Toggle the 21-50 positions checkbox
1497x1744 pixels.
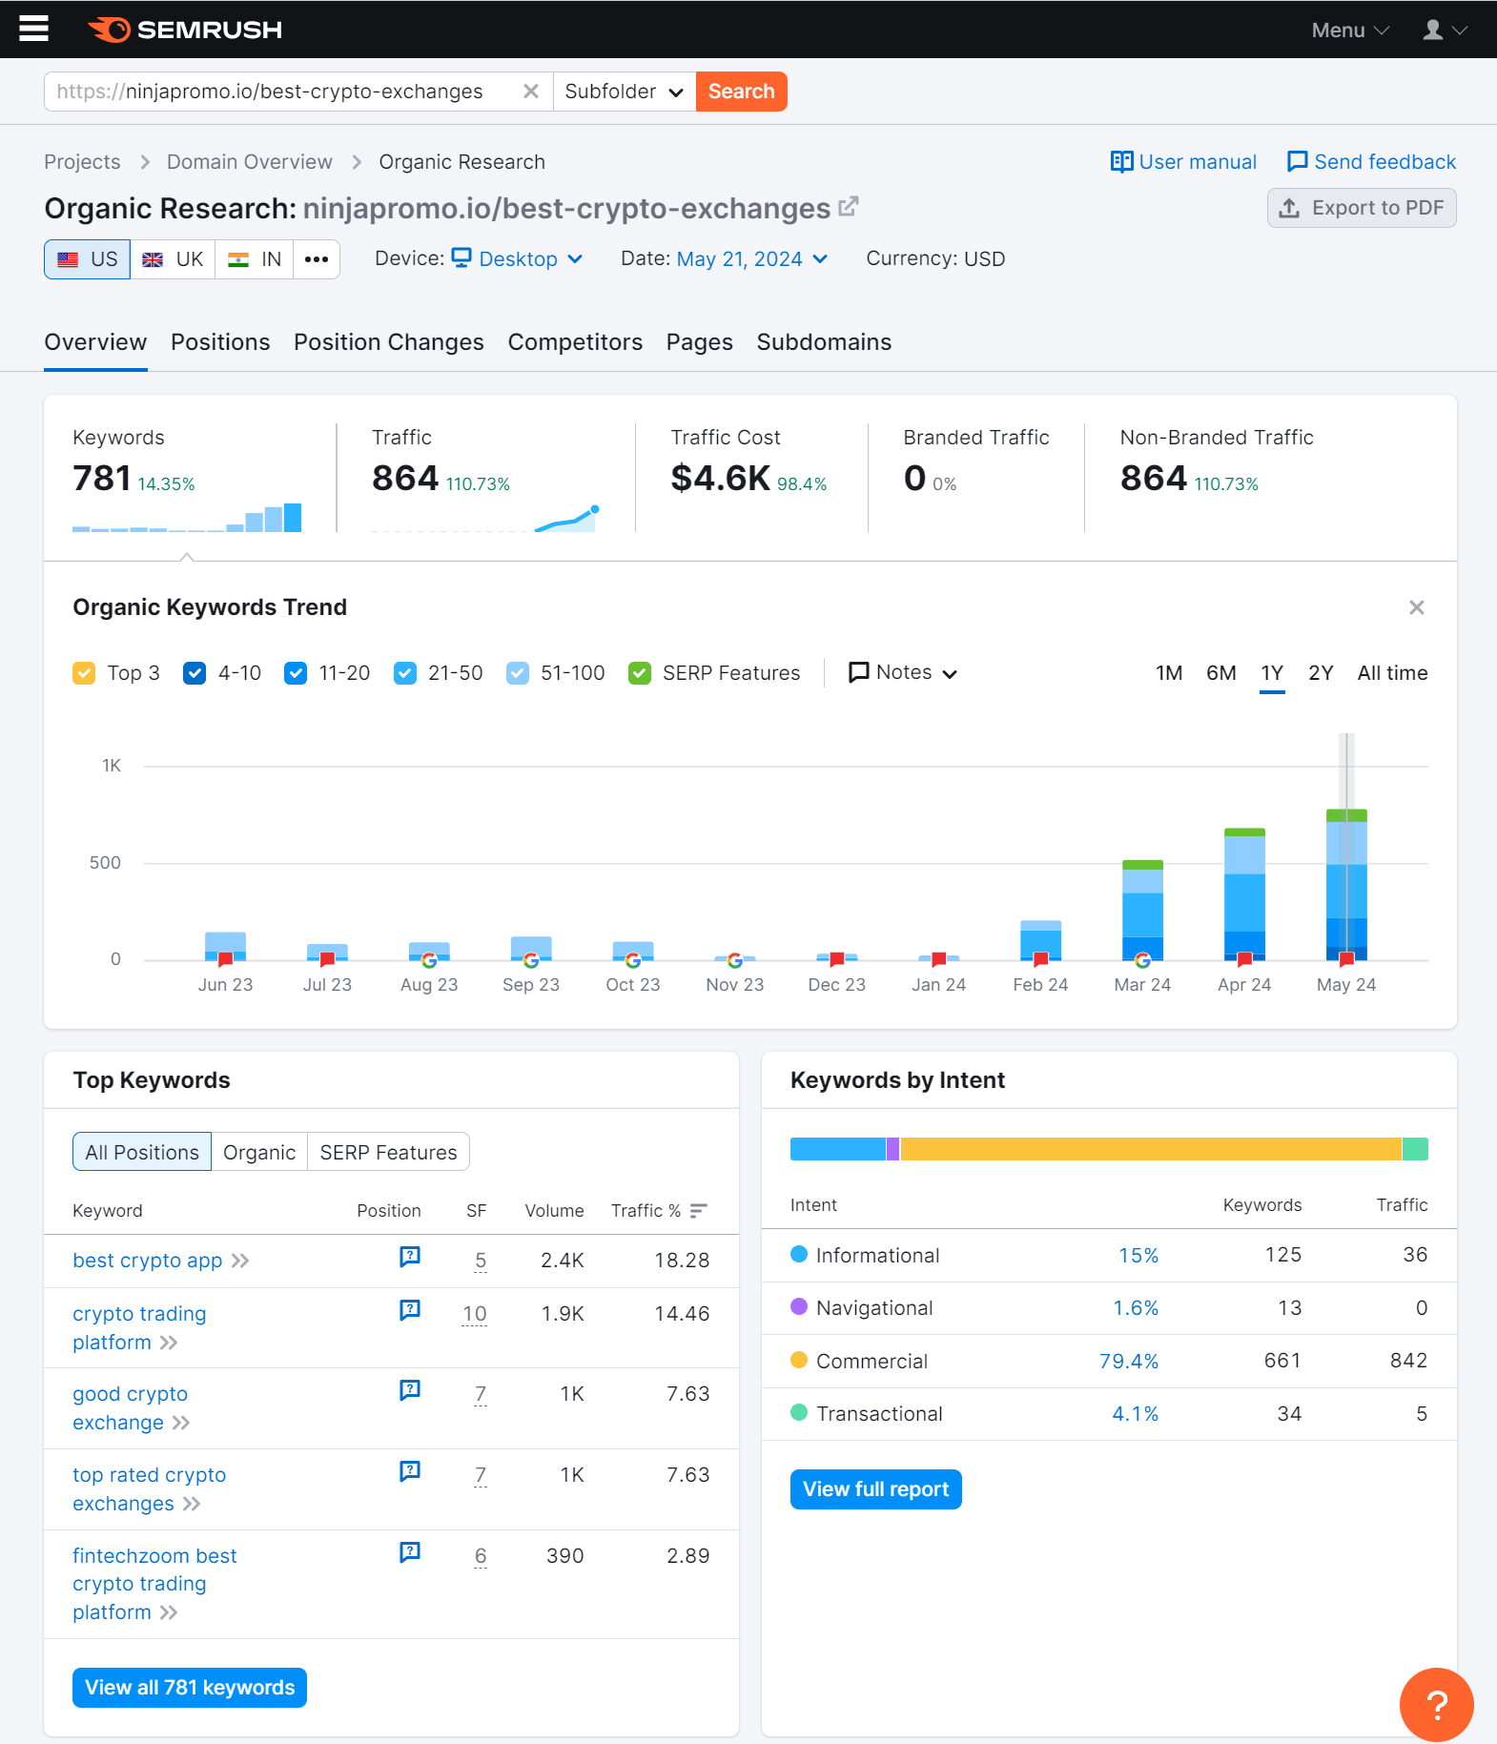405,673
